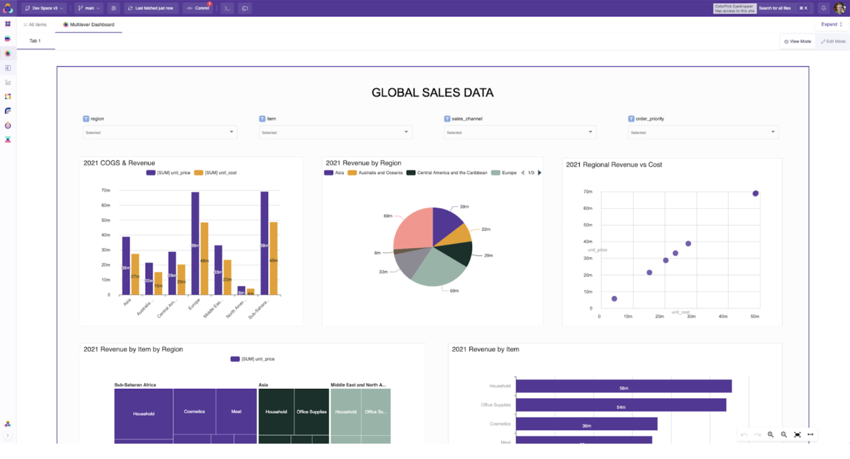Click the refresh icon labeled Last fetched just now

[151, 8]
